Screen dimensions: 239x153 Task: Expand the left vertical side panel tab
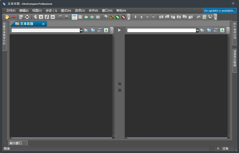[x=4, y=36]
